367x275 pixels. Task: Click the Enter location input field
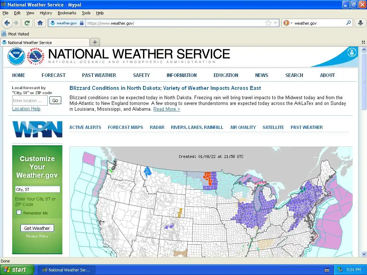(x=30, y=101)
